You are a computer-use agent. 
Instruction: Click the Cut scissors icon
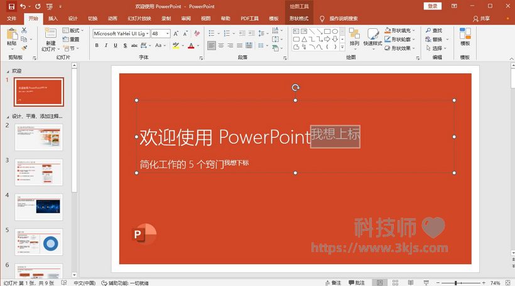click(x=24, y=31)
